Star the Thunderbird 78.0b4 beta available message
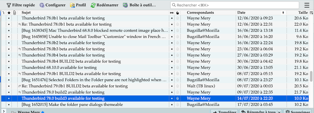 click(x=9, y=55)
